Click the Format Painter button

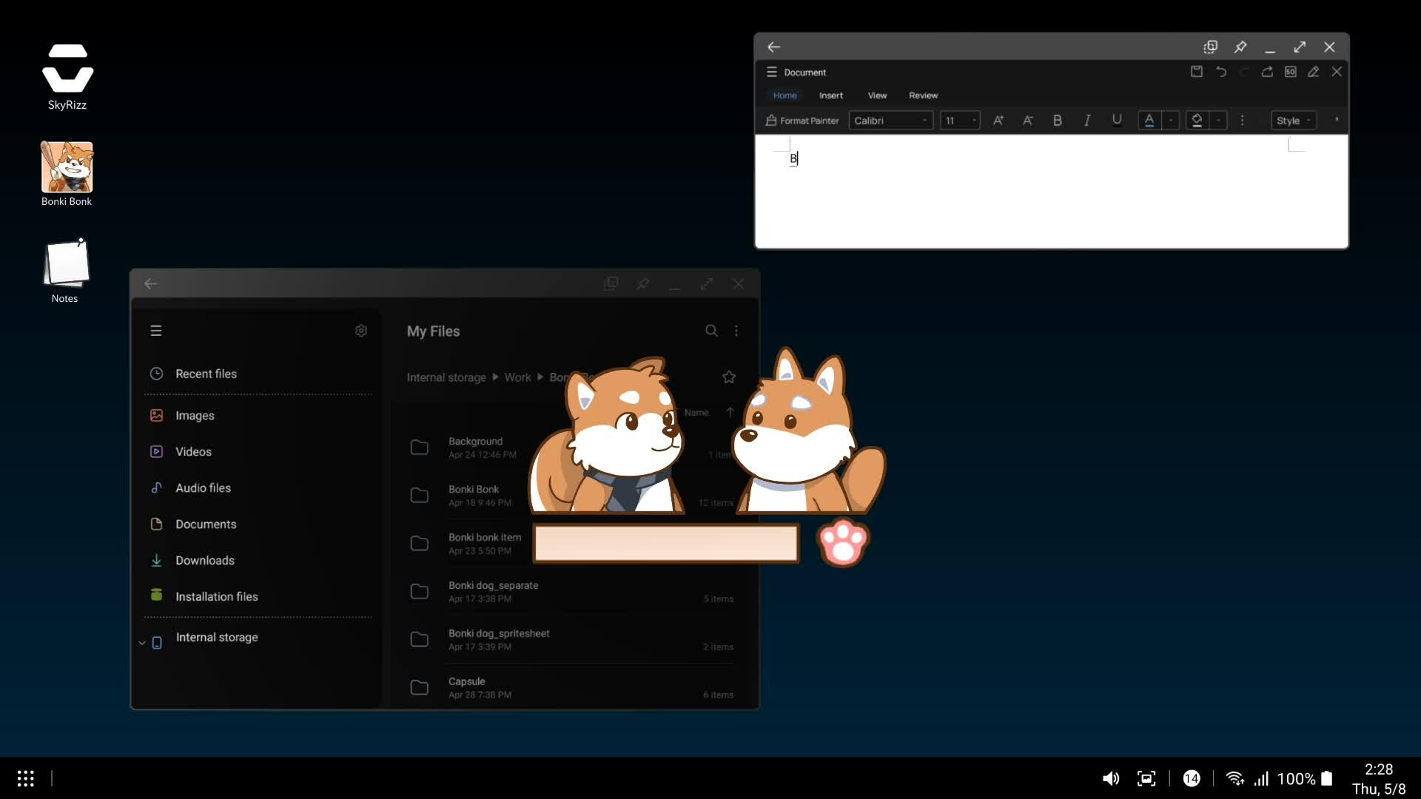(802, 121)
